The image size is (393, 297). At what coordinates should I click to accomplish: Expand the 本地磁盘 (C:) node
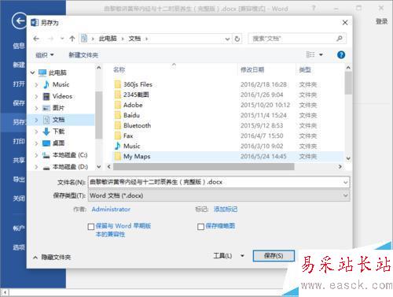point(36,155)
